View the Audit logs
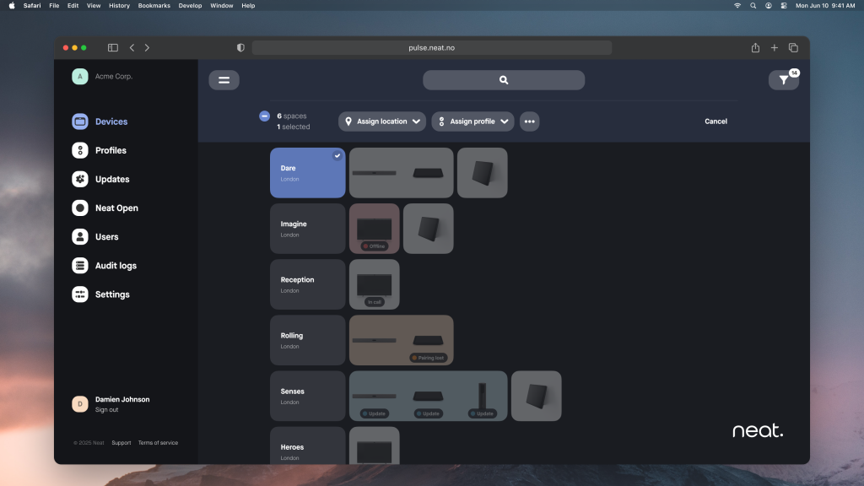 (104, 266)
